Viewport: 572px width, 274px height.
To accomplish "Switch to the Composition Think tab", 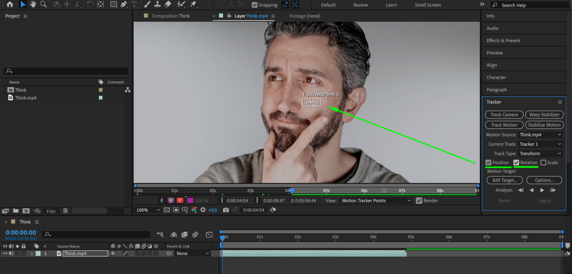I will click(x=171, y=16).
